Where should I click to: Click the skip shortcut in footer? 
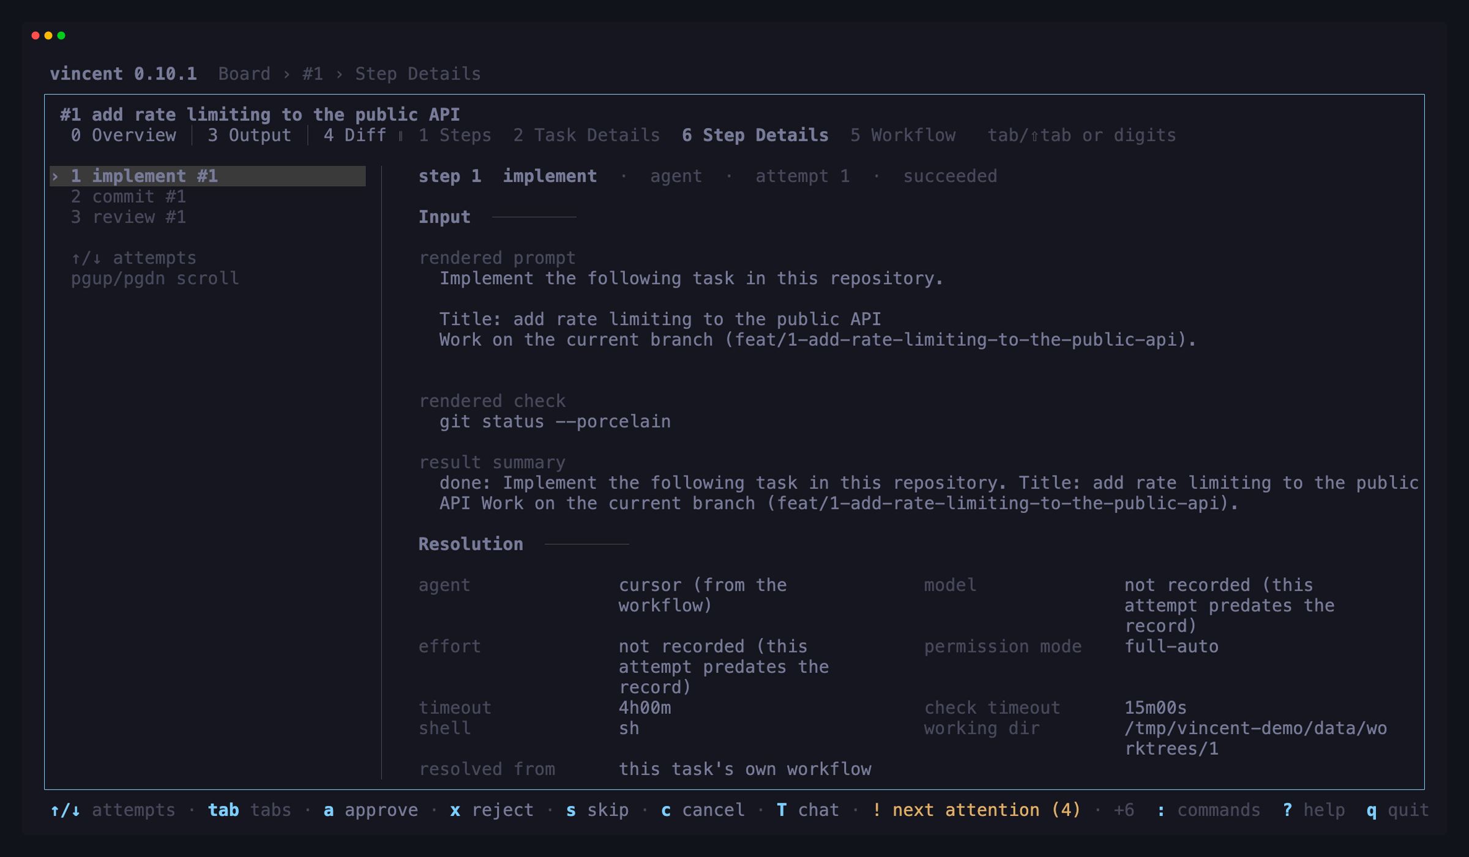point(597,810)
